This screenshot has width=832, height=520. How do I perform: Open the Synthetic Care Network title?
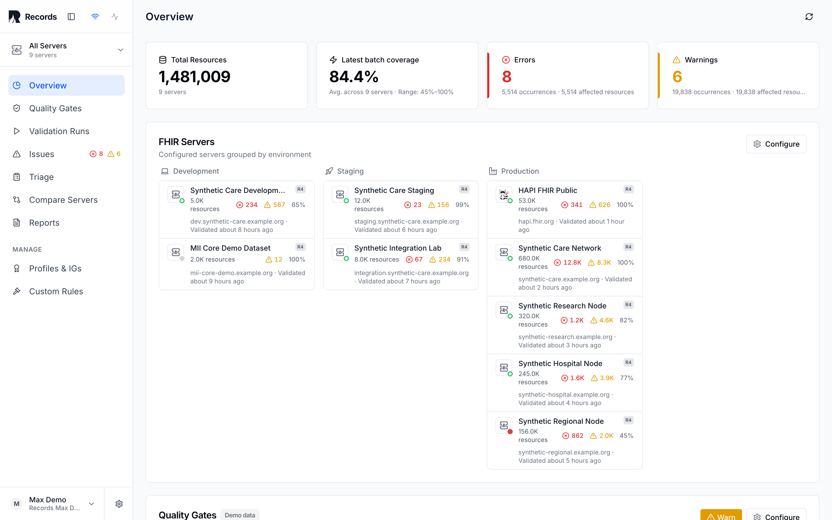(559, 248)
